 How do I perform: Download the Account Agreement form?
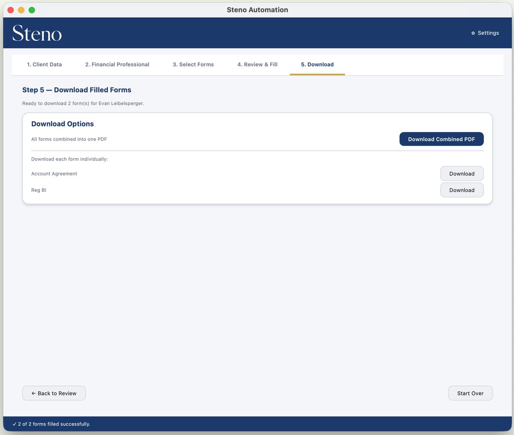click(462, 174)
